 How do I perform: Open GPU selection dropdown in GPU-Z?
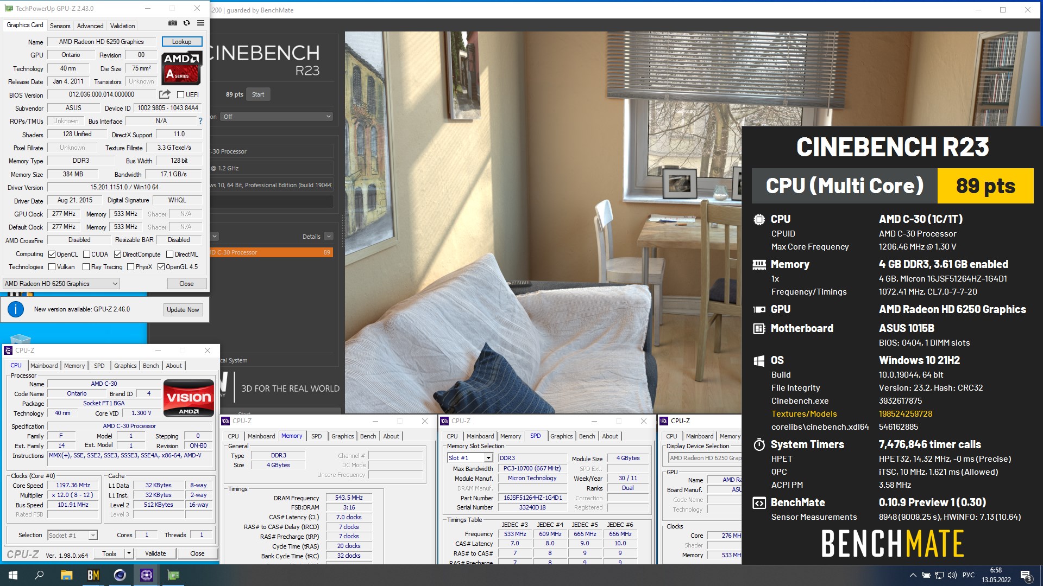61,284
